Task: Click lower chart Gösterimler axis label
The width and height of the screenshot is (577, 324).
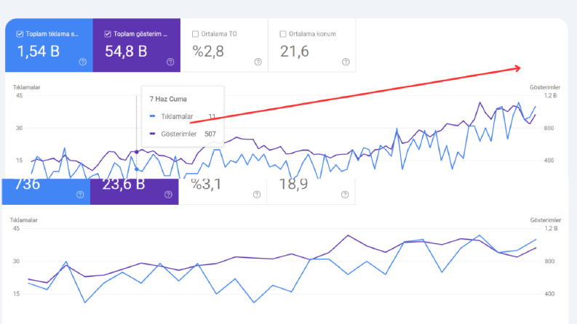Action: pyautogui.click(x=546, y=220)
